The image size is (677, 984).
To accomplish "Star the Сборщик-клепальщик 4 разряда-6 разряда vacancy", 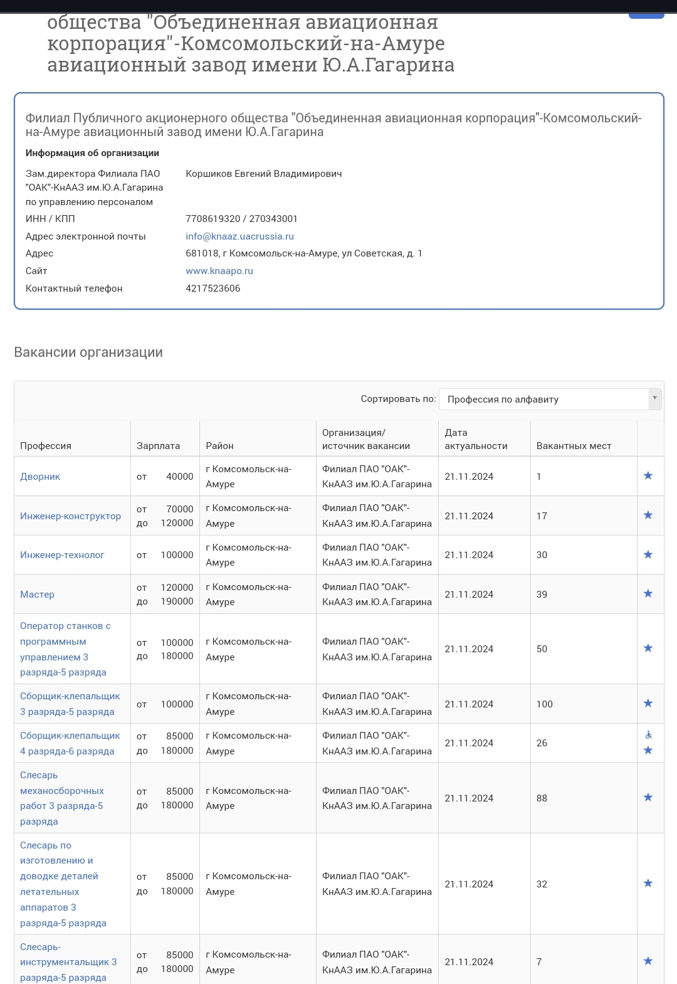I will coord(648,750).
